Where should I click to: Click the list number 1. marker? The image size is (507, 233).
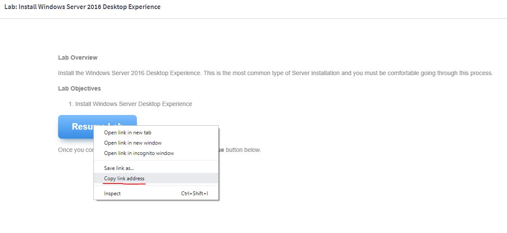[71, 104]
